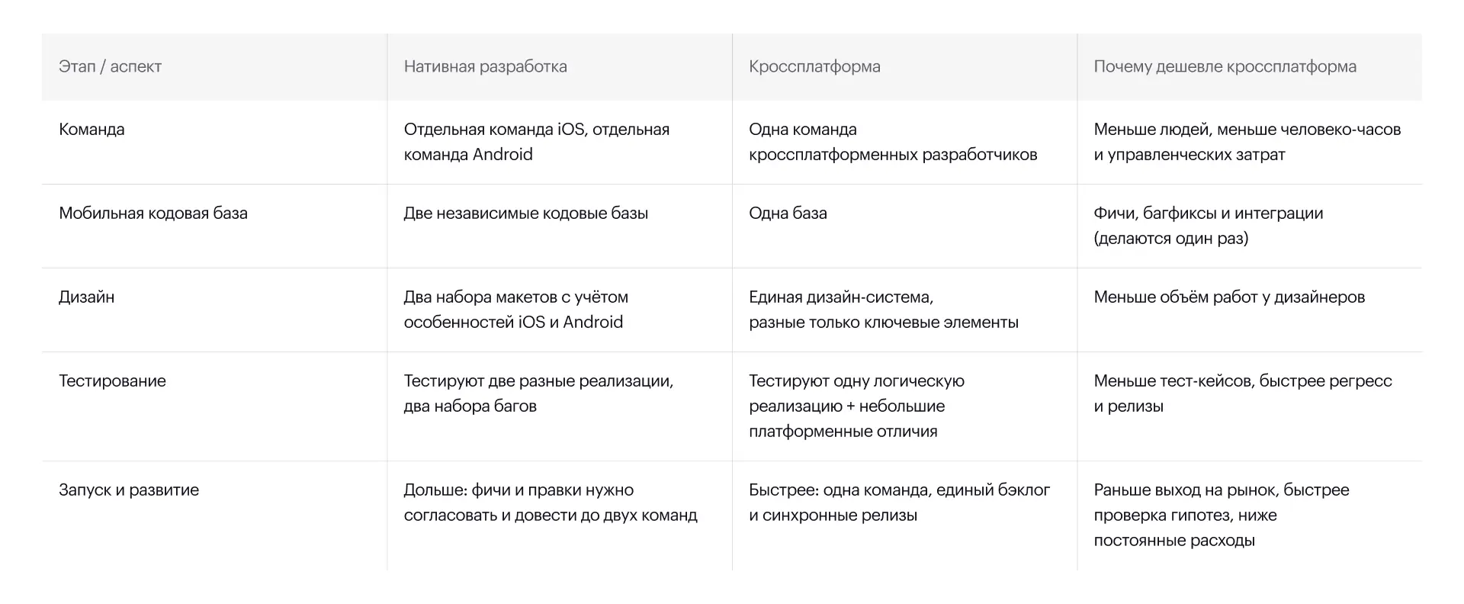
Task: Click the "Запуск и развитие" row label
Action: coord(129,490)
